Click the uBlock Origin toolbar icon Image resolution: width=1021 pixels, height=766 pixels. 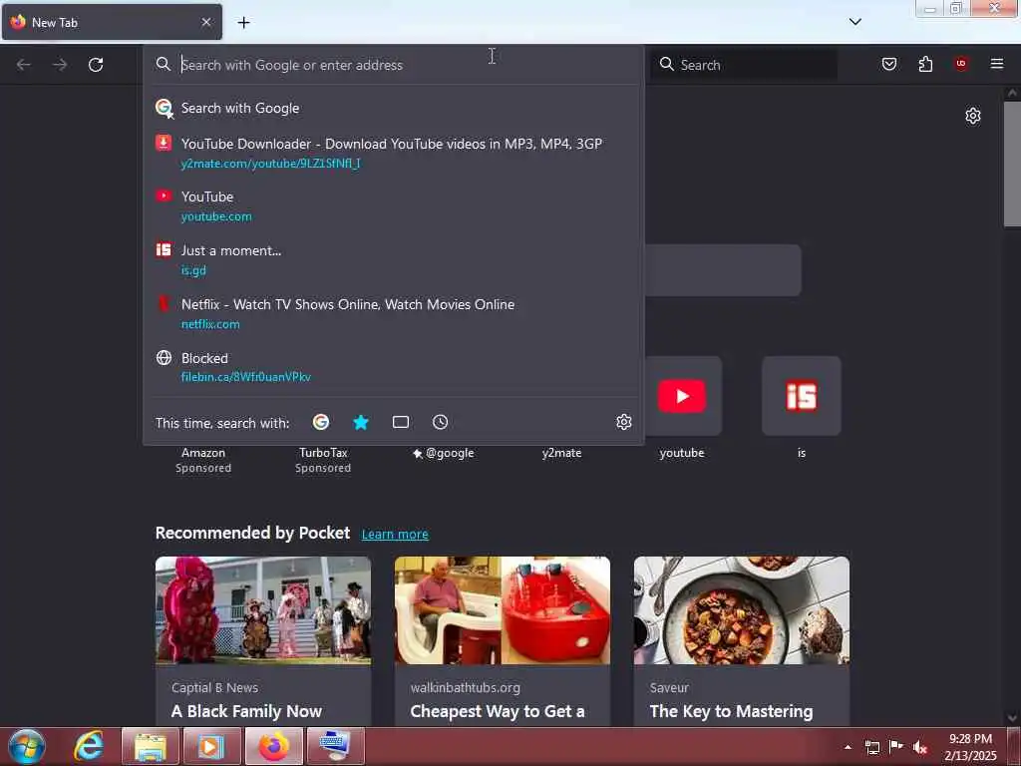(x=960, y=64)
